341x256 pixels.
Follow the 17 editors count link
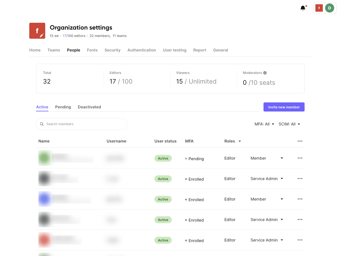[x=64, y=36]
